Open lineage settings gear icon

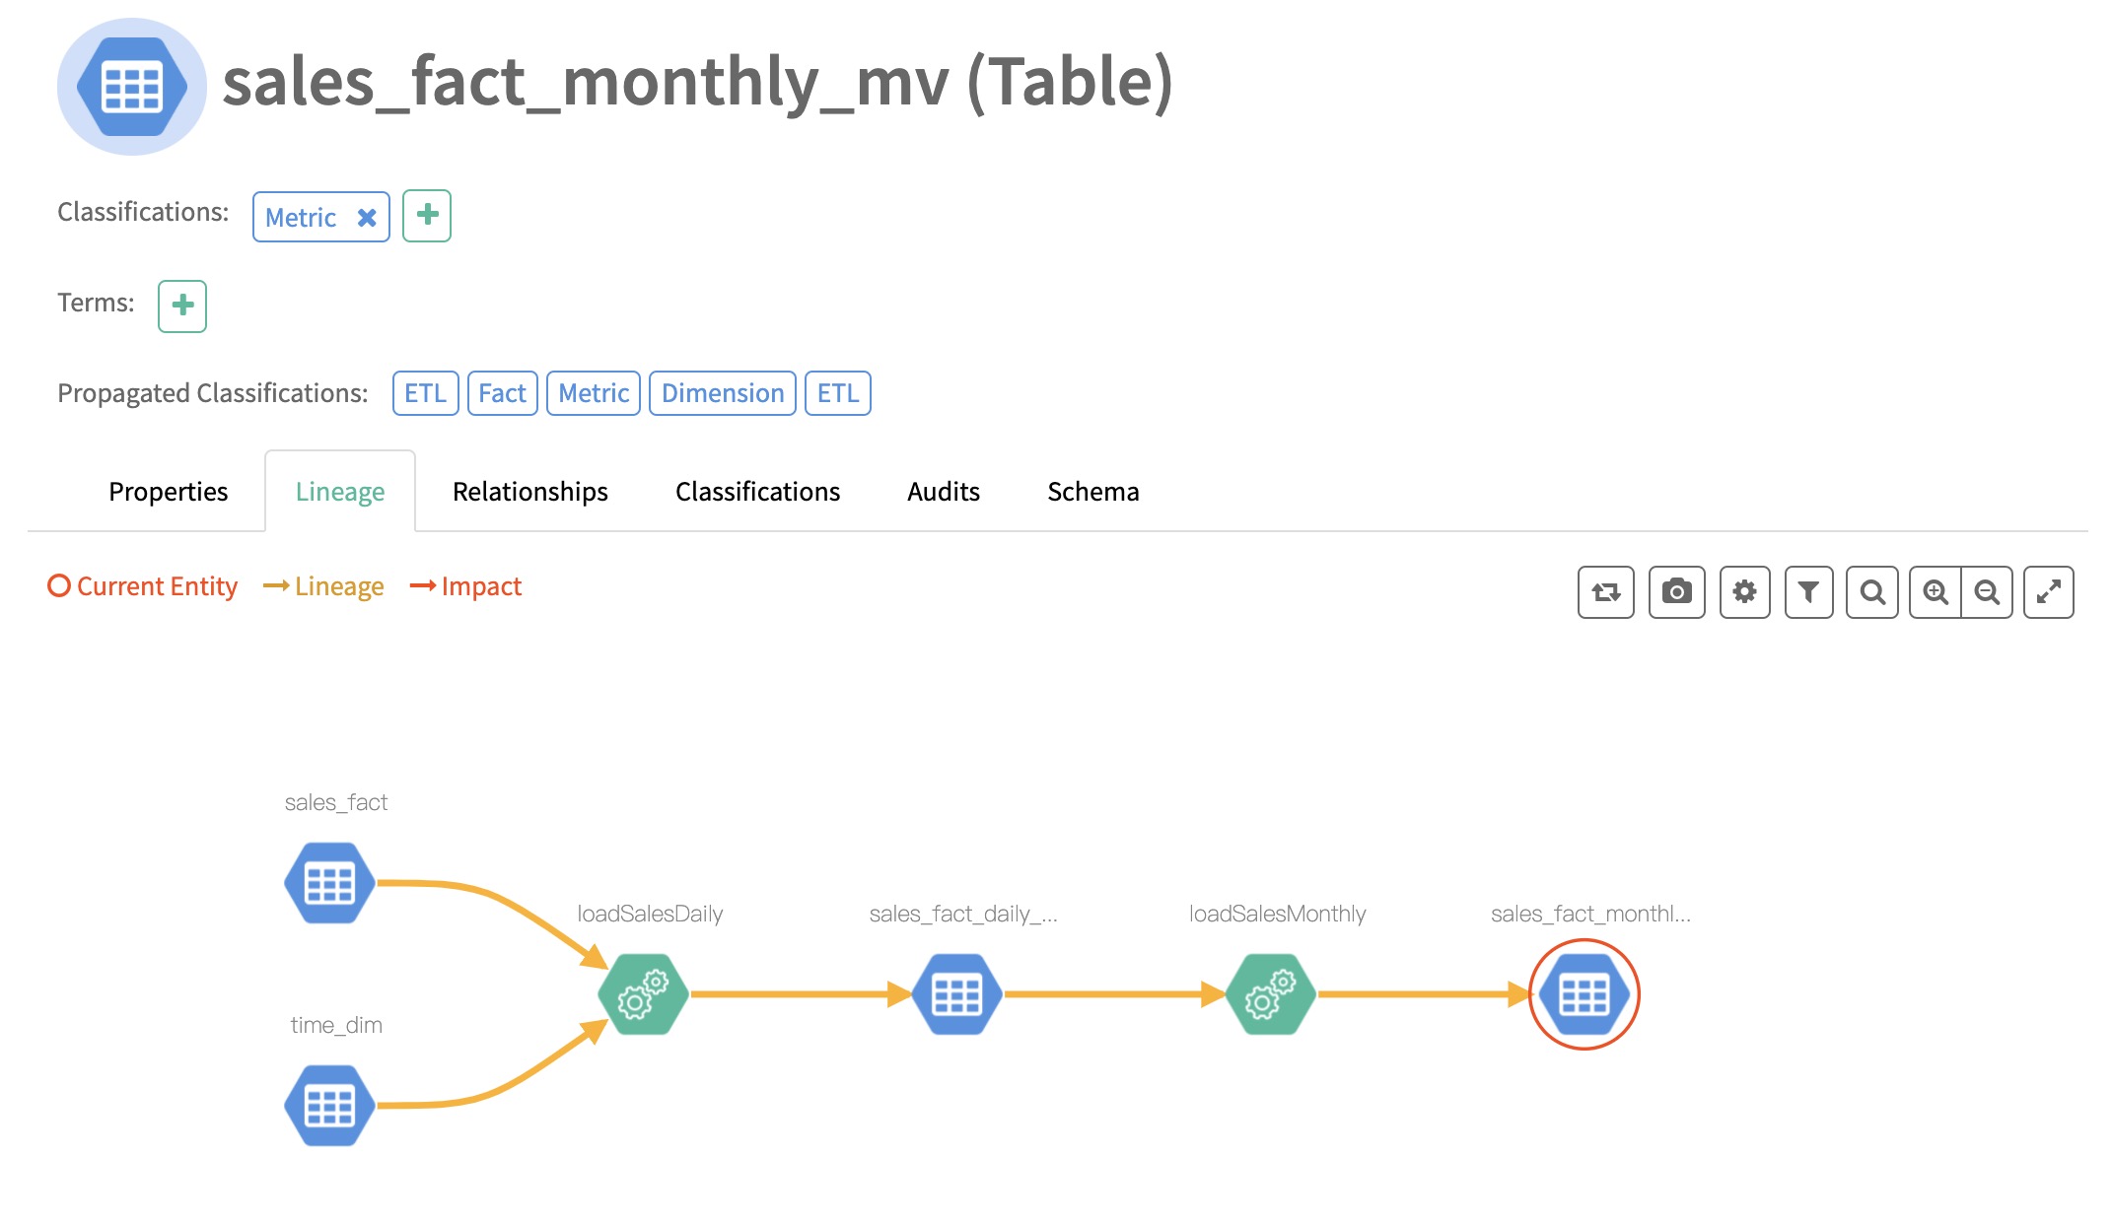coord(1744,592)
